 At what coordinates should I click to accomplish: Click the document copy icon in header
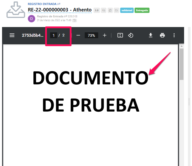click(x=110, y=10)
